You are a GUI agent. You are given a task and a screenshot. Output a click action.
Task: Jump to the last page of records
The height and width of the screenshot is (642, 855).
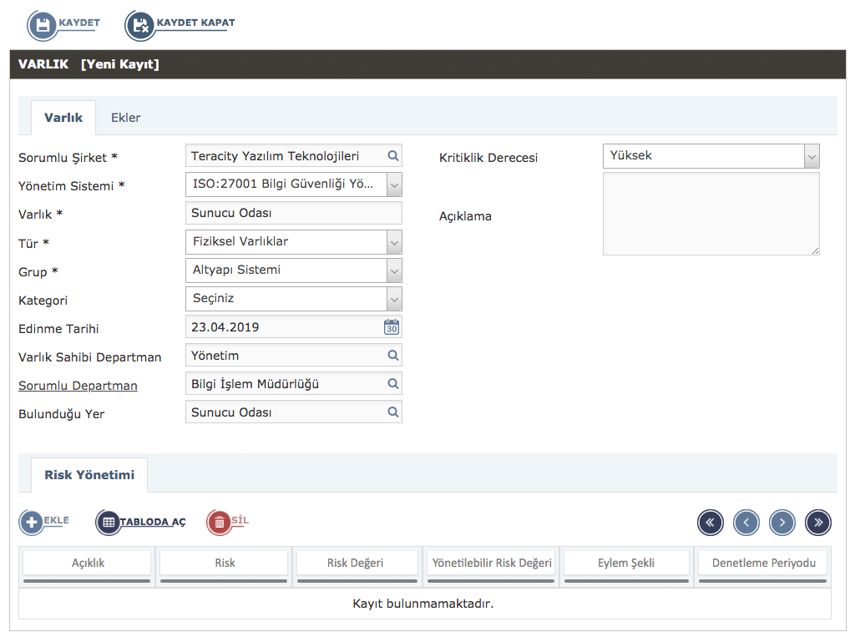[x=817, y=523]
